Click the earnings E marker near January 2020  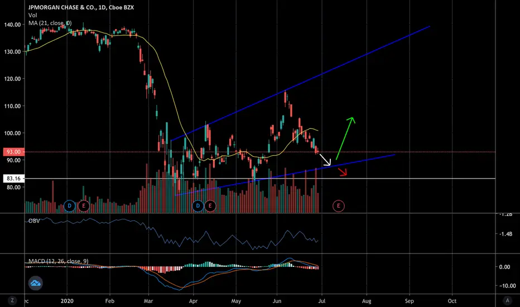click(84, 206)
